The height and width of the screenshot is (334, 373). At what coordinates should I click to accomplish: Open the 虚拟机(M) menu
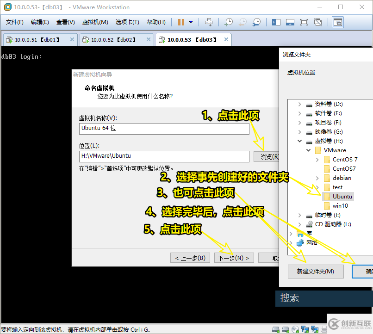click(x=95, y=22)
